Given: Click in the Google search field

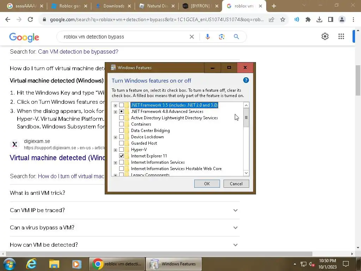Looking at the screenshot, I should (x=126, y=37).
